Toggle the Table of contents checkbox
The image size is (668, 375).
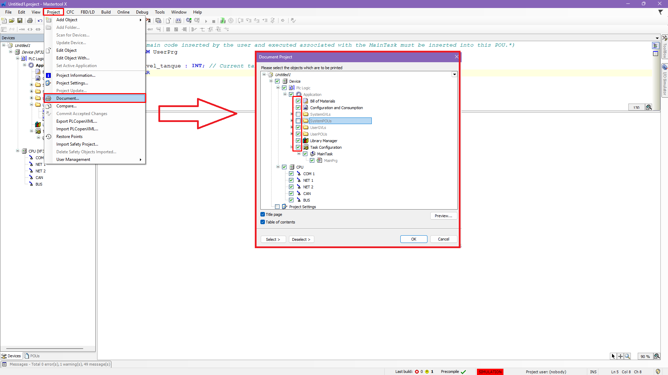tap(263, 222)
